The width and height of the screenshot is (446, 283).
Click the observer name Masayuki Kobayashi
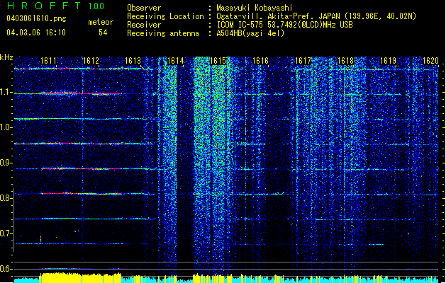coord(255,8)
